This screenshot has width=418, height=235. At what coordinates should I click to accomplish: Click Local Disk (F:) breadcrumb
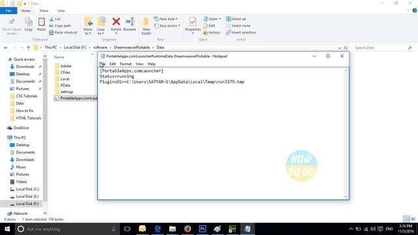(x=75, y=48)
